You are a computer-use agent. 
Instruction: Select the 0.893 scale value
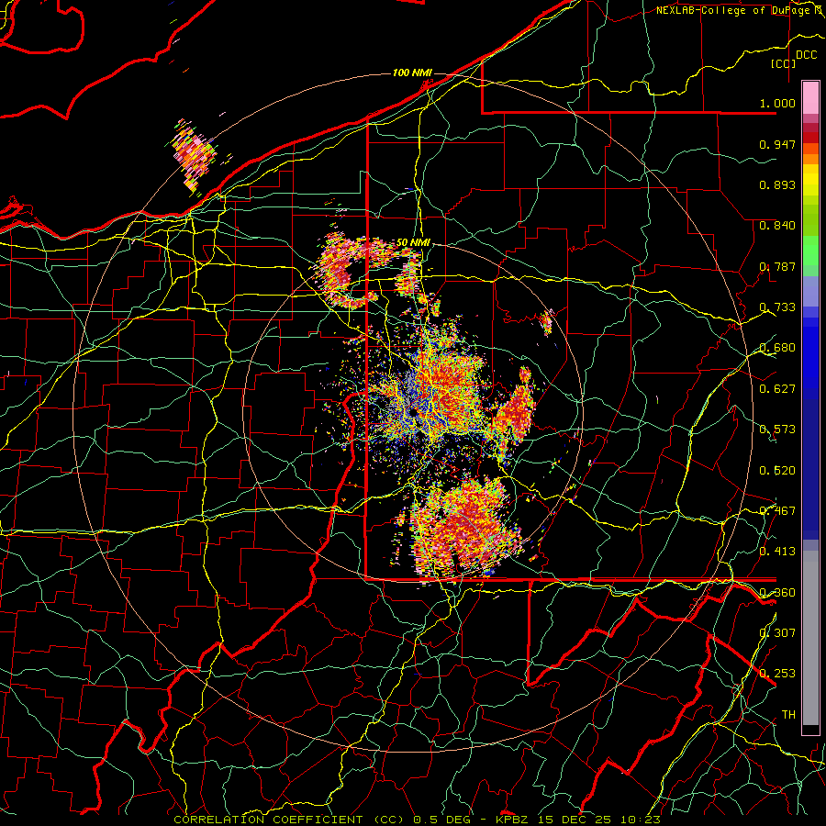pos(777,184)
